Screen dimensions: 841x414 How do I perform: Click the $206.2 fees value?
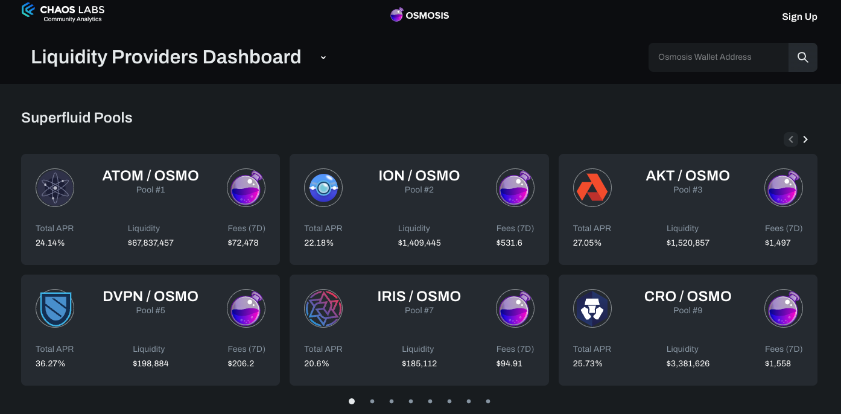[x=241, y=363]
